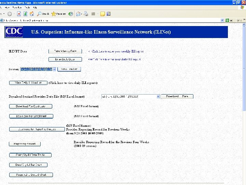Click the Mail envelope toolbar icon
Screen dimensions: 246x185
point(78,14)
